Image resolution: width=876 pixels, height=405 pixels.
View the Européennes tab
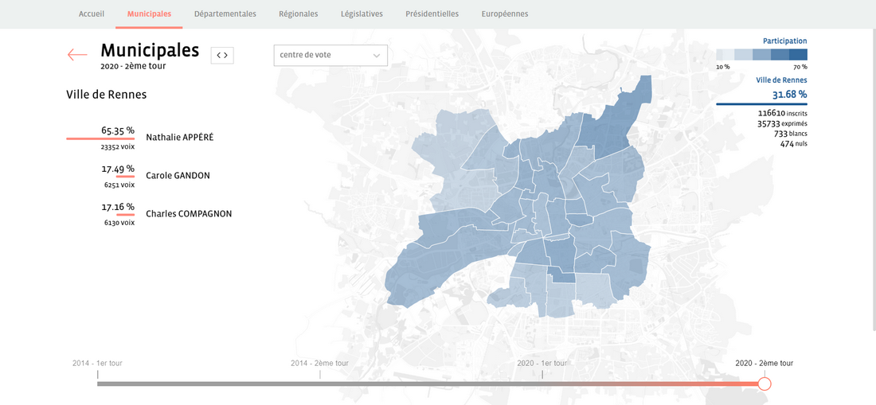pyautogui.click(x=504, y=14)
